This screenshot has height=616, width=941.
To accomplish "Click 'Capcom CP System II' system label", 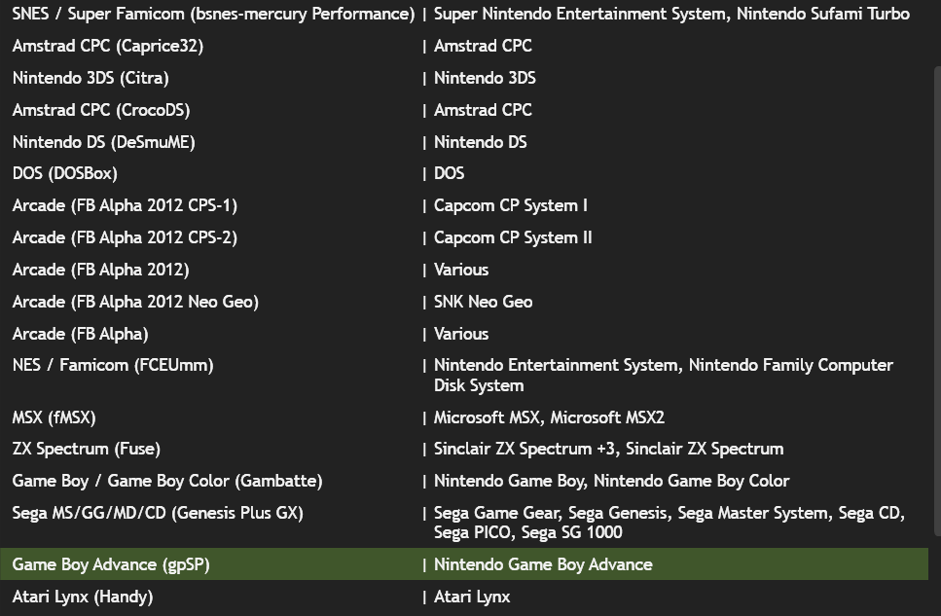I will coord(513,237).
